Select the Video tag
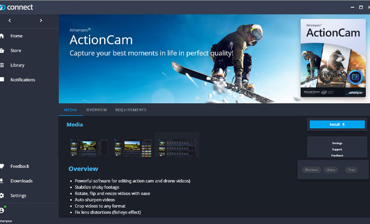This screenshot has width=370, height=224. coord(331,170)
